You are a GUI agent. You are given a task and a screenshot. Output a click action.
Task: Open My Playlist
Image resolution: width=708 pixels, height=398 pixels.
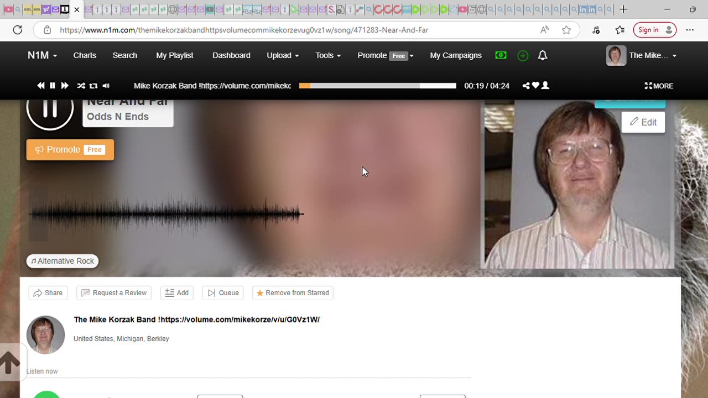(x=175, y=55)
